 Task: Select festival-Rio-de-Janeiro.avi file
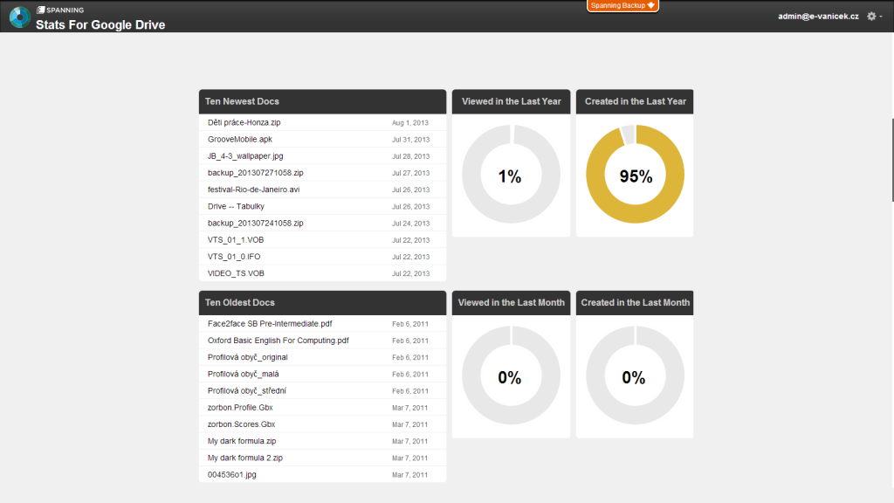pyautogui.click(x=253, y=189)
